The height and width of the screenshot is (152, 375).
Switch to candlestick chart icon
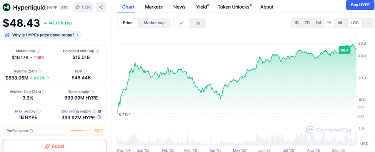[198, 23]
